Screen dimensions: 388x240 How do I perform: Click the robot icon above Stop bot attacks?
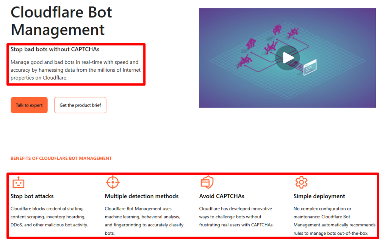[x=19, y=182]
